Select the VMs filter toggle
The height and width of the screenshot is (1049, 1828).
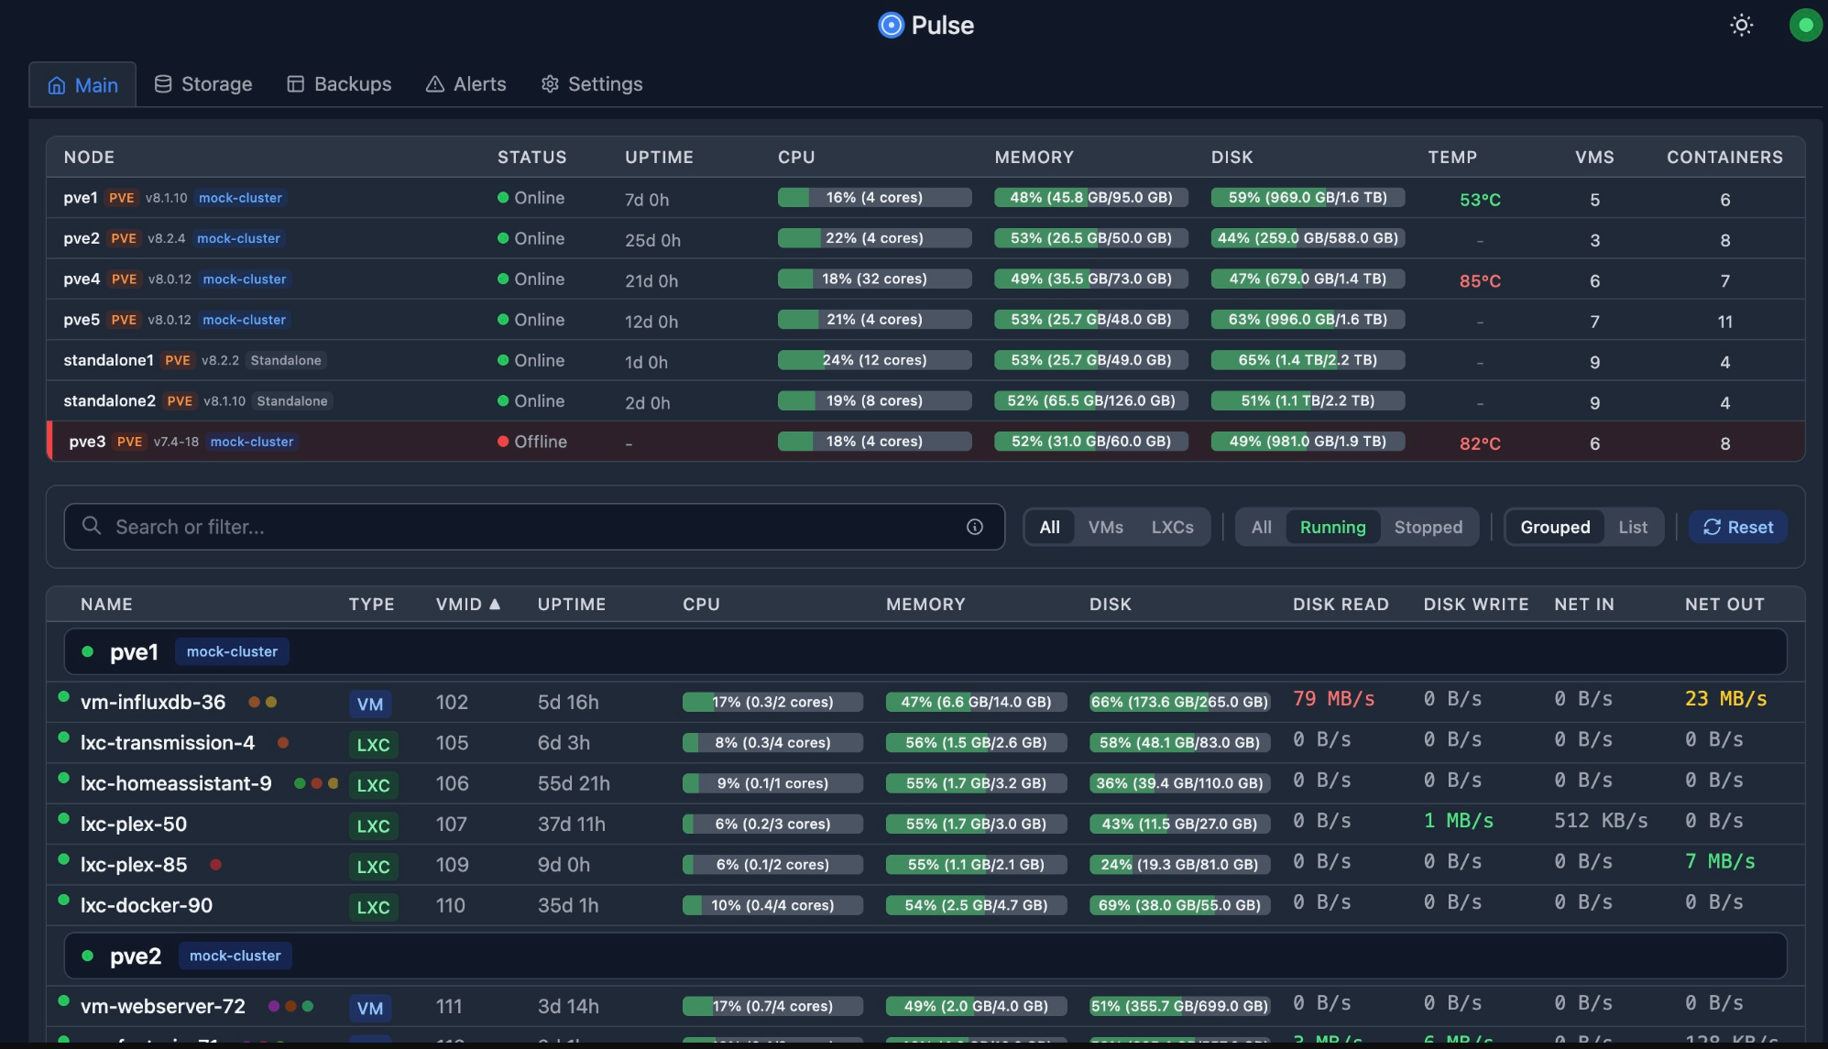[x=1105, y=527]
